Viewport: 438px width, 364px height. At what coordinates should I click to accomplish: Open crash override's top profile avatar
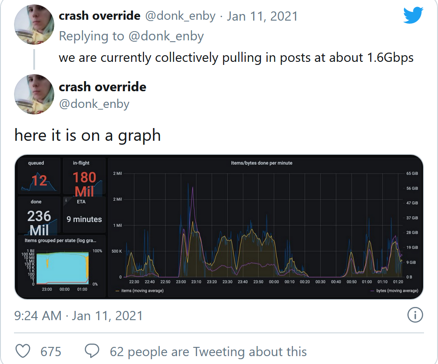point(34,25)
